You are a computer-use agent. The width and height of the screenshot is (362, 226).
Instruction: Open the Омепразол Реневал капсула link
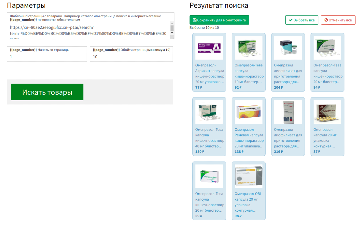pyautogui.click(x=249, y=138)
